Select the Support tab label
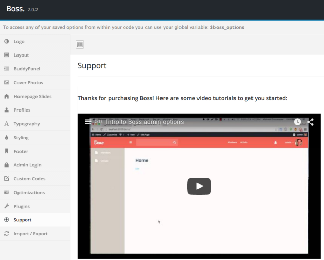The image size is (324, 260). [23, 220]
